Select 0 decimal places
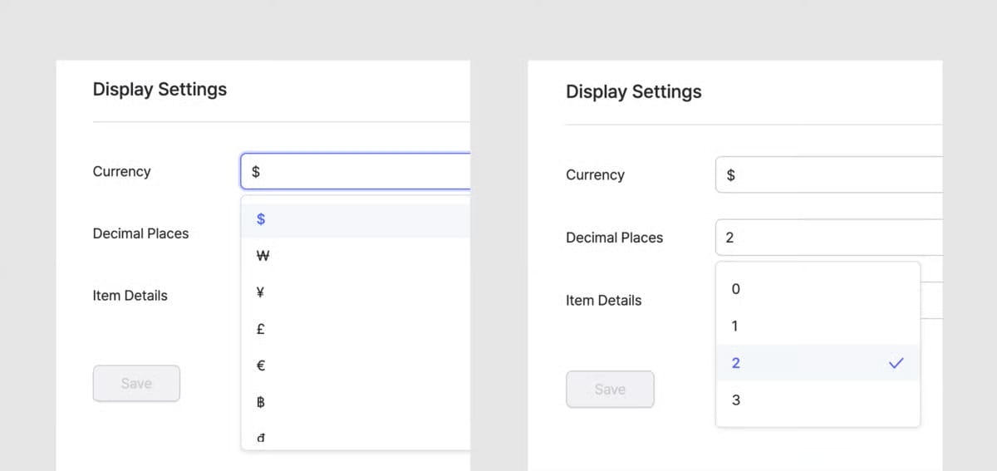The image size is (997, 471). (818, 289)
